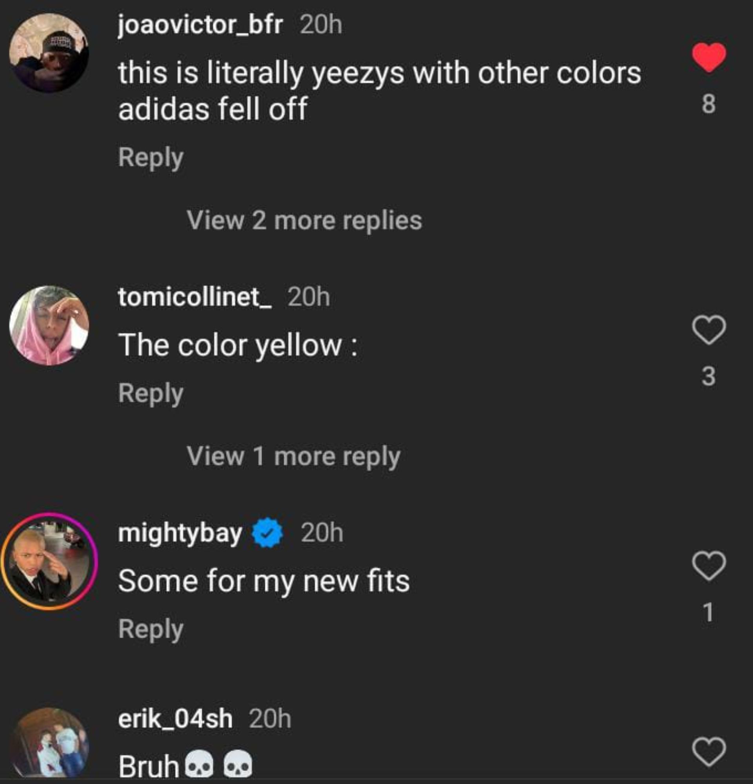This screenshot has height=784, width=753.
Task: View mightybay's story via avatar ring
Action: pos(49,561)
